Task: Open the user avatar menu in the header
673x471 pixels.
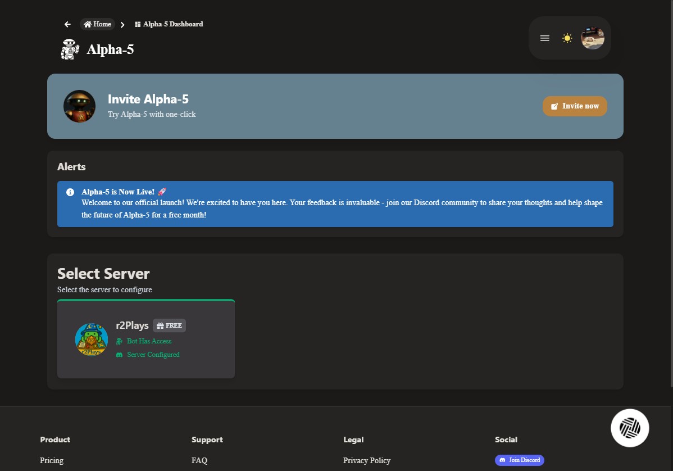Action: pyautogui.click(x=593, y=38)
